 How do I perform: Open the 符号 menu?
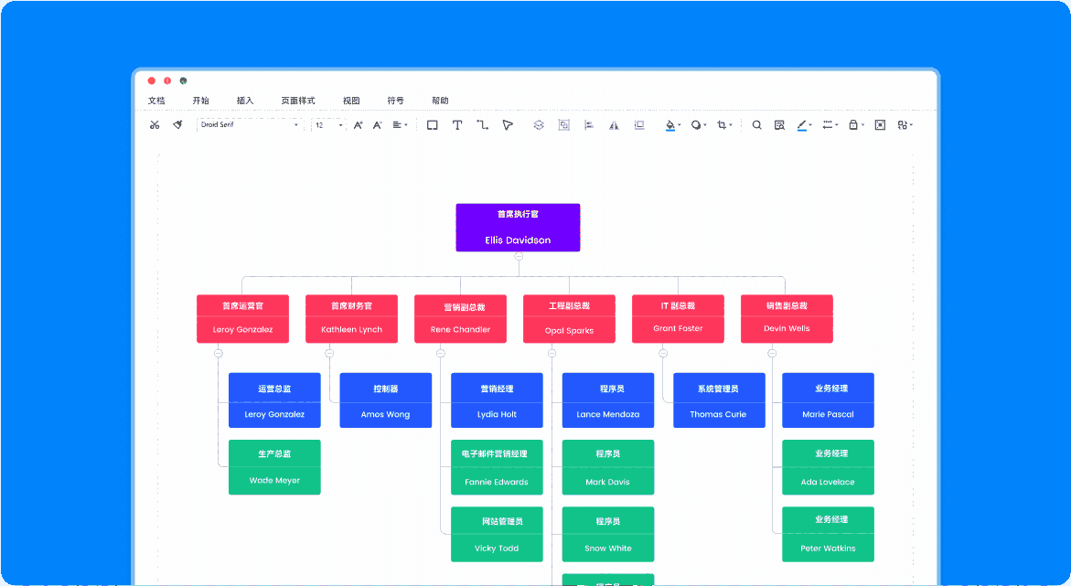coord(395,101)
